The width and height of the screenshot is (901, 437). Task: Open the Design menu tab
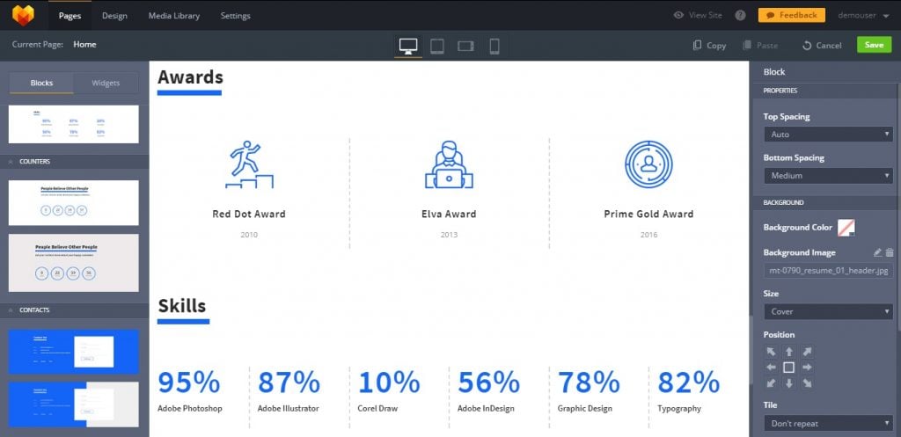114,16
